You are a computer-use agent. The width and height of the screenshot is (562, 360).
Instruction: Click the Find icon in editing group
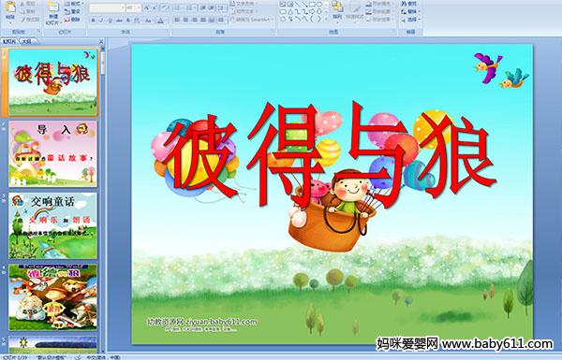tap(404, 4)
